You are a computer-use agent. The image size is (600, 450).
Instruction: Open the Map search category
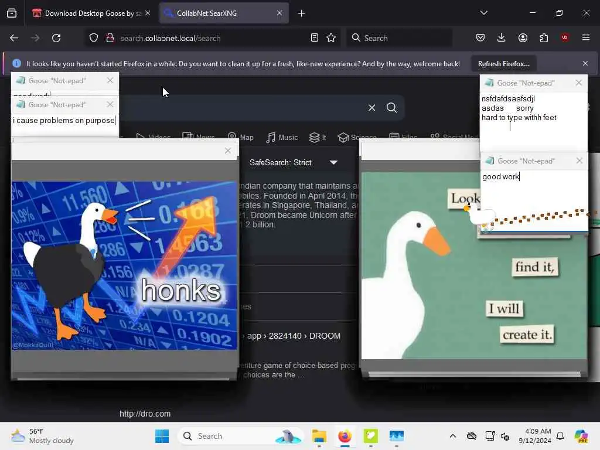pyautogui.click(x=241, y=137)
